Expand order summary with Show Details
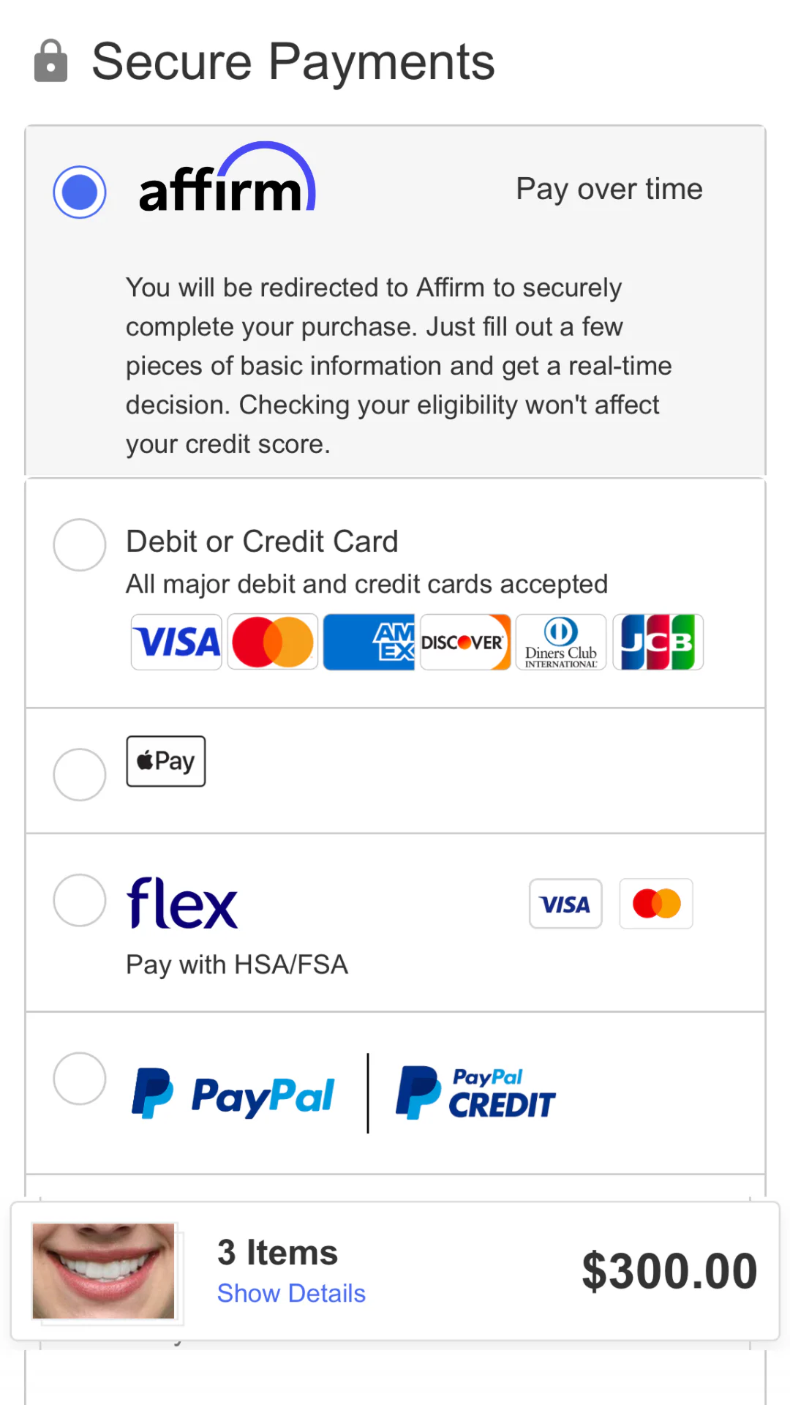 291,1293
